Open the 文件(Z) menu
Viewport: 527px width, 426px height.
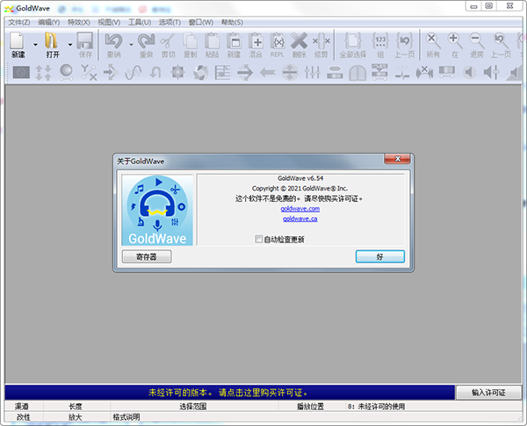coord(19,22)
